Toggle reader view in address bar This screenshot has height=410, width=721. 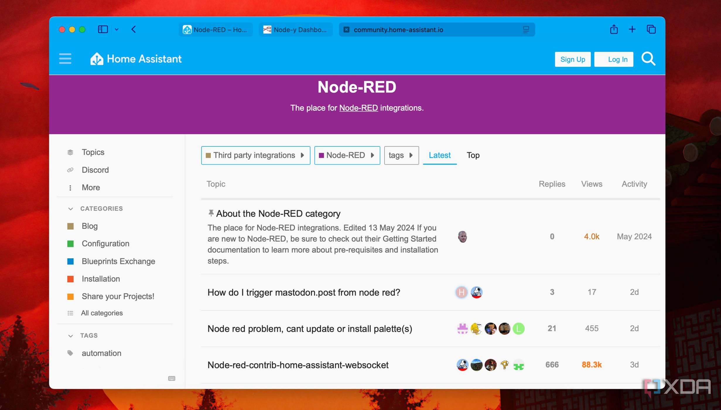526,30
